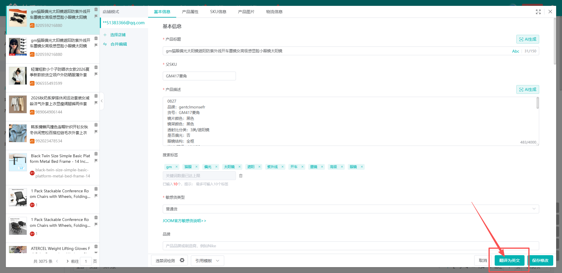Image resolution: width=562 pixels, height=273 pixels.
Task: Expand the 引用模板 dropdown
Action: (207, 260)
